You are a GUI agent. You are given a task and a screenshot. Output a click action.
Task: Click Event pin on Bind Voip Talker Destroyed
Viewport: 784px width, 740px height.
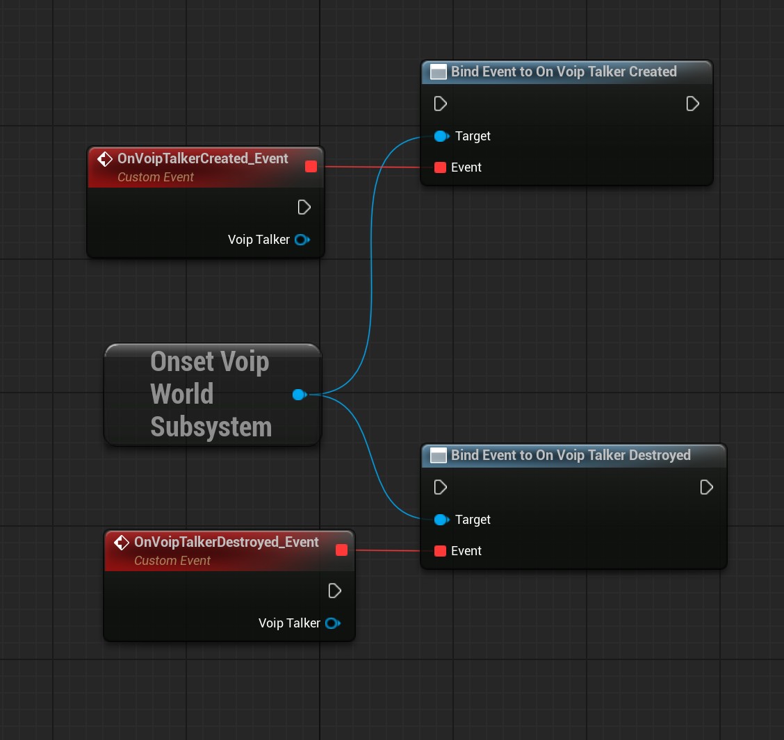click(x=440, y=551)
